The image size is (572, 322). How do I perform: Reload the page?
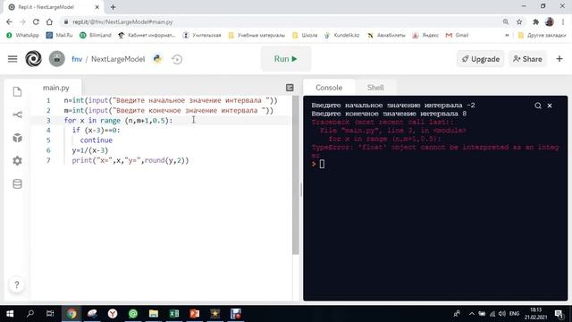tap(36, 21)
